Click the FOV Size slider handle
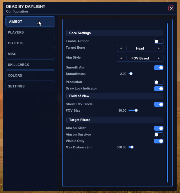The image size is (180, 193). point(136,110)
